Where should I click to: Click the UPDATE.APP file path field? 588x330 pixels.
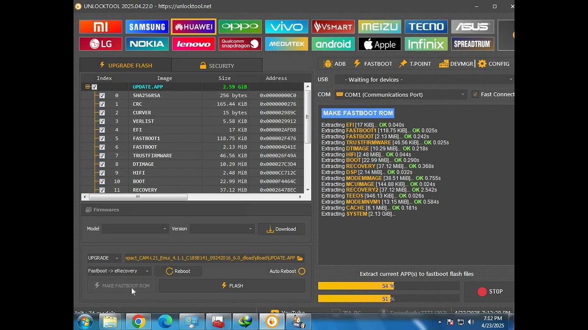point(211,258)
